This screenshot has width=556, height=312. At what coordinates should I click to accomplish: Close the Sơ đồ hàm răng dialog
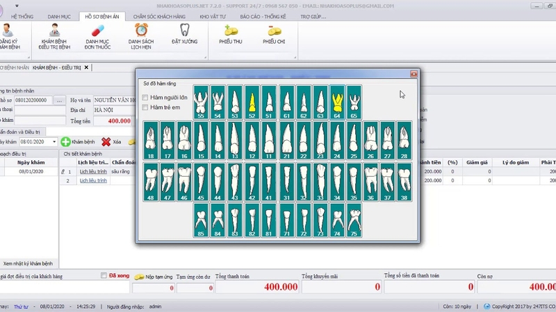pos(414,73)
